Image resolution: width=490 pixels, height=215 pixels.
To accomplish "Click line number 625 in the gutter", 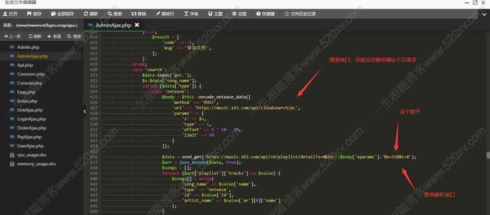I will pyautogui.click(x=93, y=97).
